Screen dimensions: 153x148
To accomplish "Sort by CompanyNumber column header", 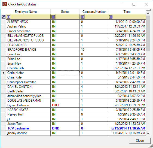I will click(94, 12).
